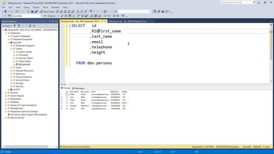Viewport: 274px width, 154px height.
Task: Open the Query menu
Action: click(27, 7)
